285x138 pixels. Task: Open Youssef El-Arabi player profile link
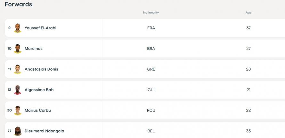40,28
